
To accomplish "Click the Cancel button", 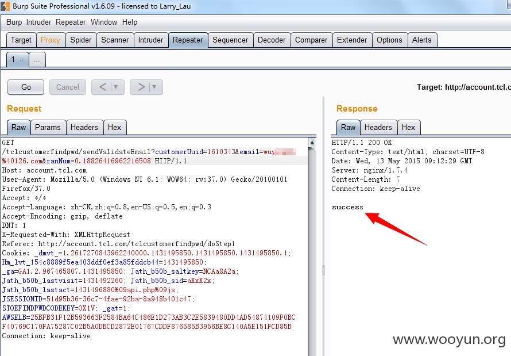I will (67, 87).
